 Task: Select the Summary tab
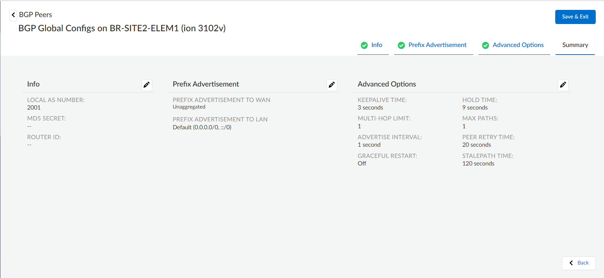[x=575, y=45]
